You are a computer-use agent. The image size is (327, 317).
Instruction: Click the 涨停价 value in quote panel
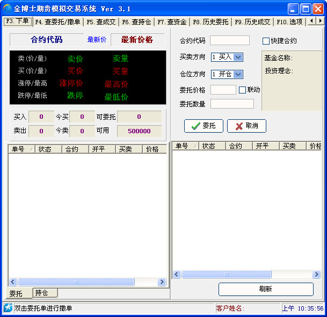tap(71, 83)
